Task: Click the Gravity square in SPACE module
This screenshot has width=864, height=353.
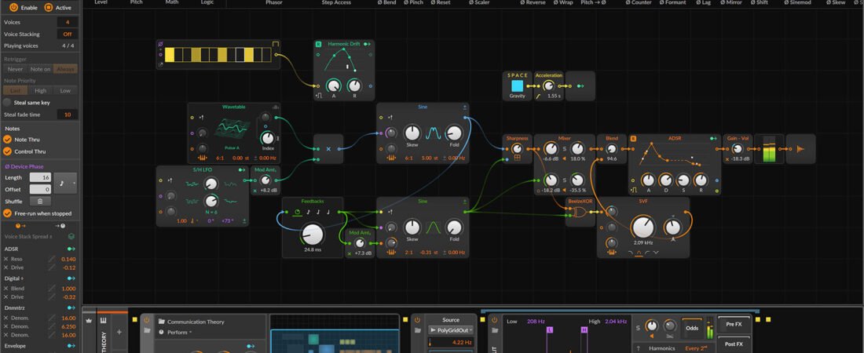Action: [517, 86]
